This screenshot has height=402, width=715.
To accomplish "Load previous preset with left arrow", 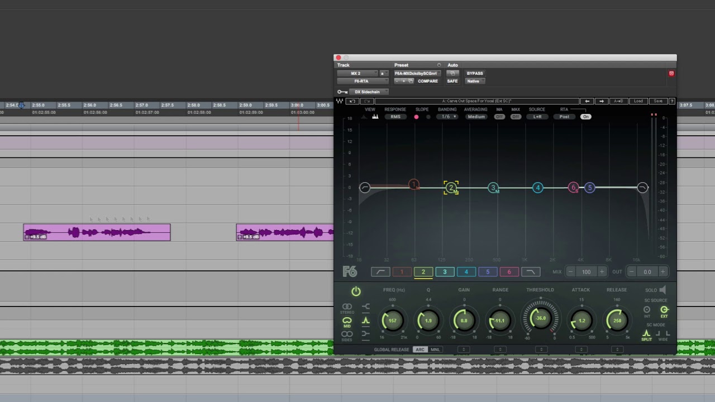I will pyautogui.click(x=587, y=101).
